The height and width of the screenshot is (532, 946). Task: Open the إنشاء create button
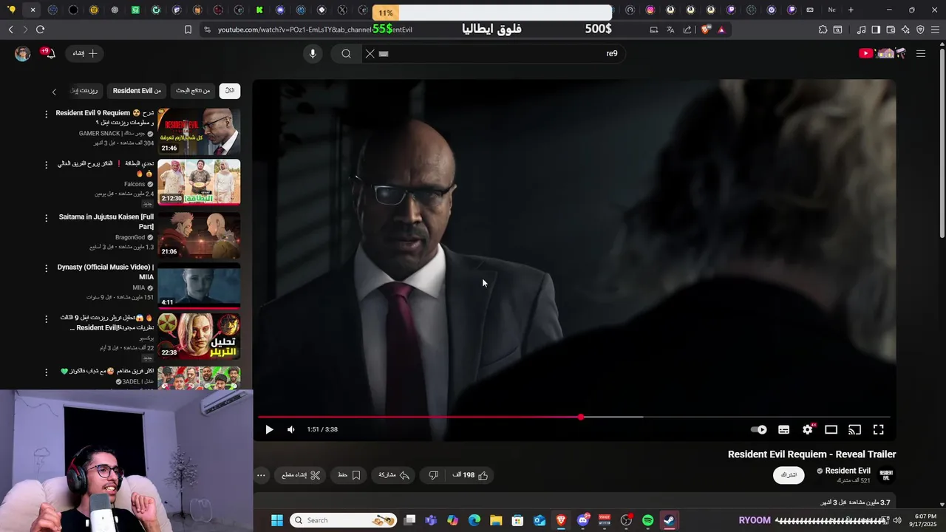[84, 53]
